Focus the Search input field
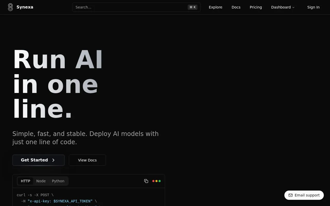Image resolution: width=330 pixels, height=206 pixels. [x=136, y=7]
